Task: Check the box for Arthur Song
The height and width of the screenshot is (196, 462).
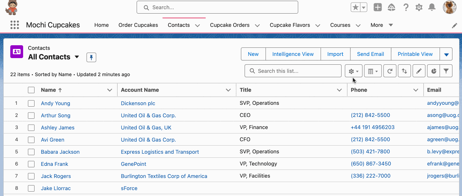Action: click(x=31, y=115)
